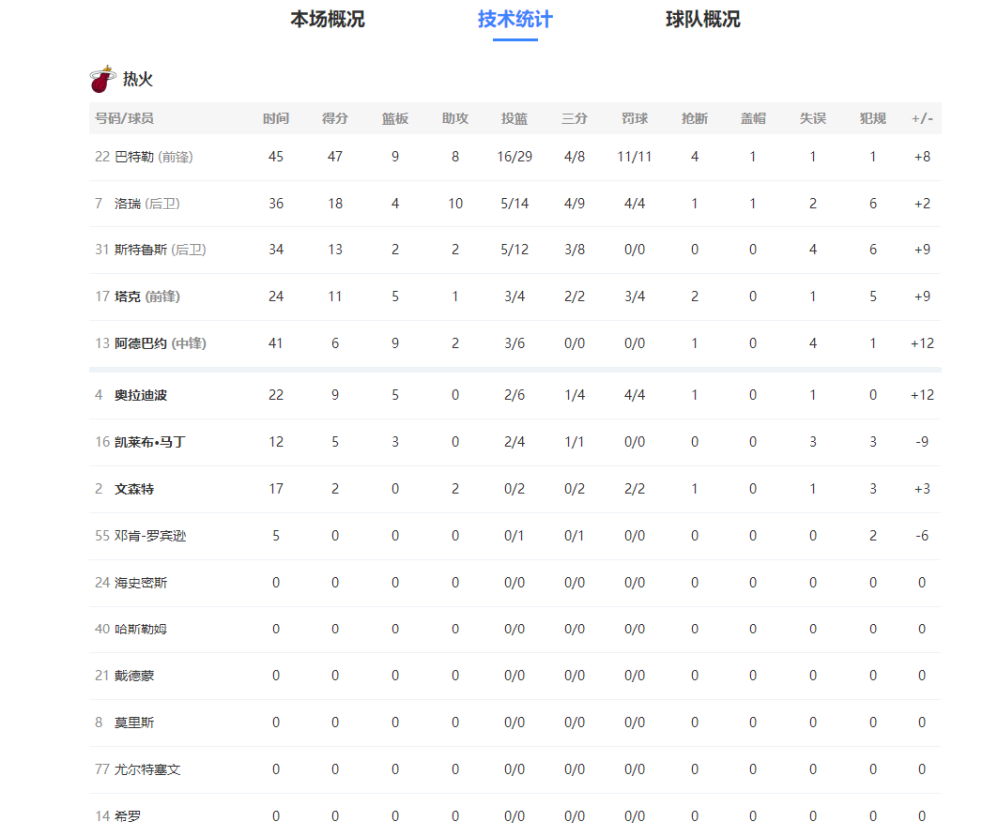Open player 斯特鲁斯 (后卫)

coord(160,250)
